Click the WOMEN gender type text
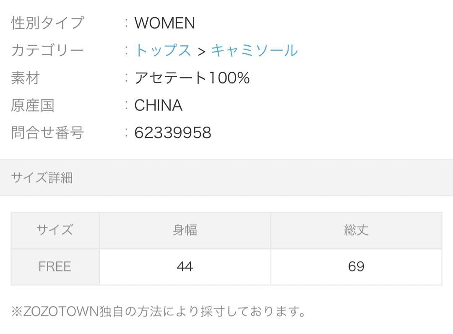The width and height of the screenshot is (453, 334). [x=165, y=23]
